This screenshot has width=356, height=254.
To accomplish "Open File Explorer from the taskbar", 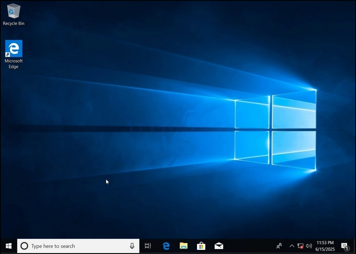I will [184, 246].
